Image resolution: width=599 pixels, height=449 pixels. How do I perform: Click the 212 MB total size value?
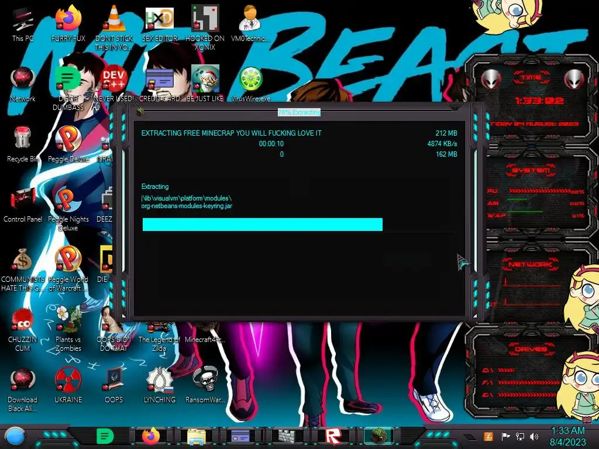(446, 133)
